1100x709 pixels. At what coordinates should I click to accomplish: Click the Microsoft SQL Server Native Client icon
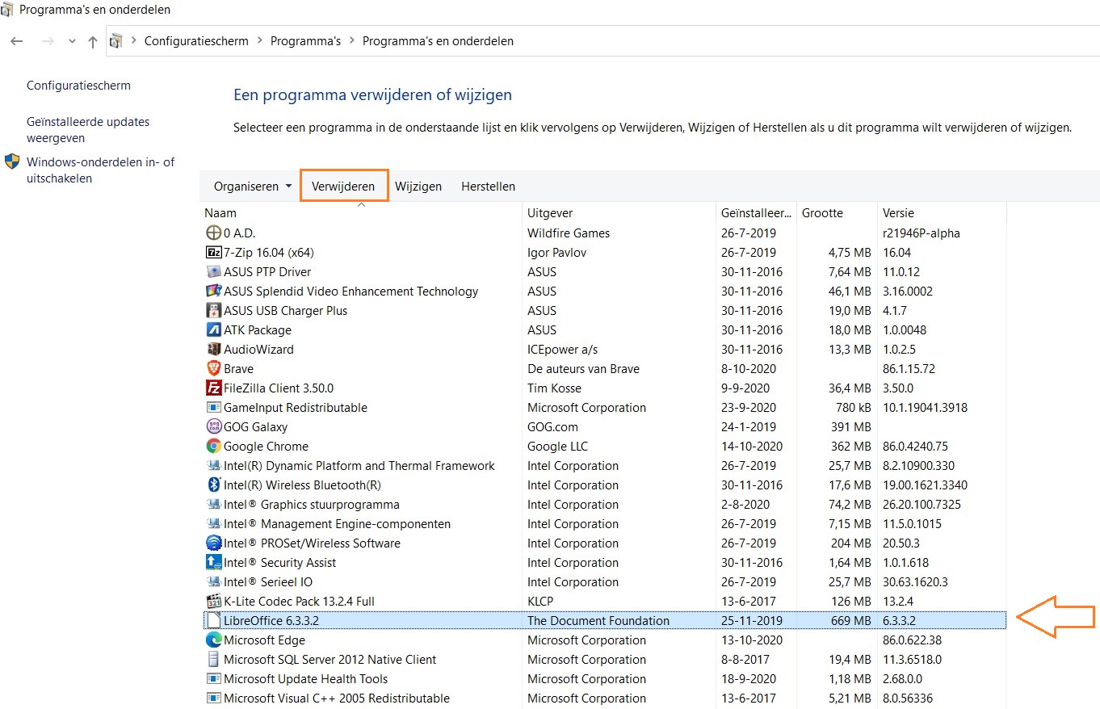click(214, 660)
